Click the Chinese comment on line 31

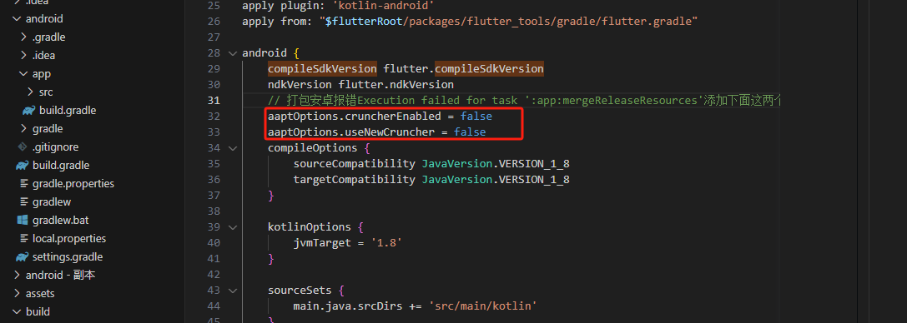[523, 101]
